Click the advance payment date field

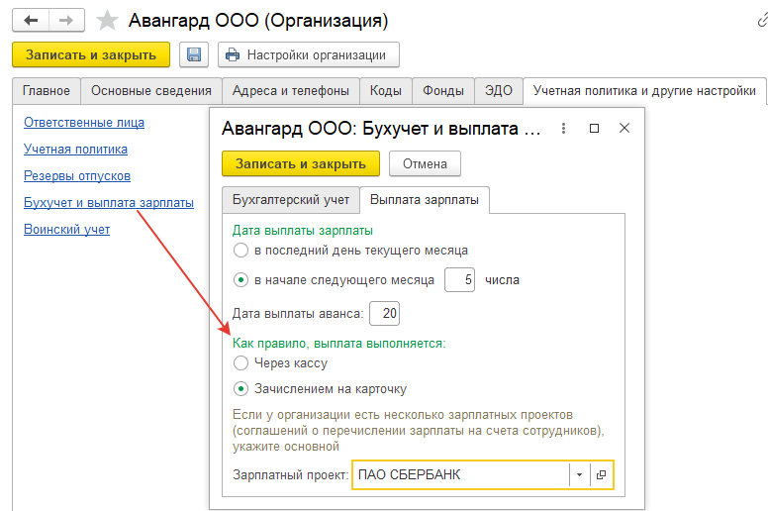pyautogui.click(x=384, y=314)
